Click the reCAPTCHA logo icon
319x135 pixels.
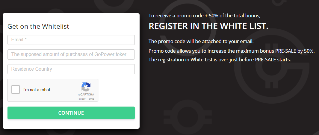(86, 87)
